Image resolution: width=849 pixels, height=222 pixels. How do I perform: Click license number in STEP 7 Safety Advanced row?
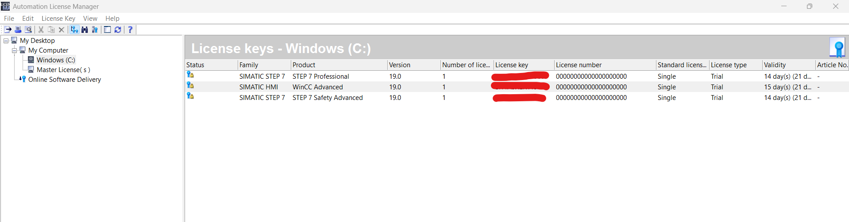pos(591,98)
